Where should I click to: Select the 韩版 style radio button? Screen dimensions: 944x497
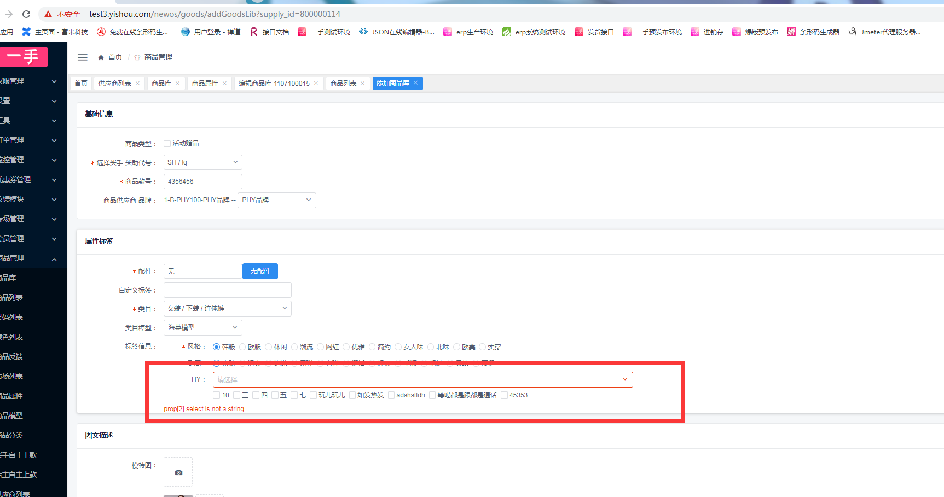point(216,347)
